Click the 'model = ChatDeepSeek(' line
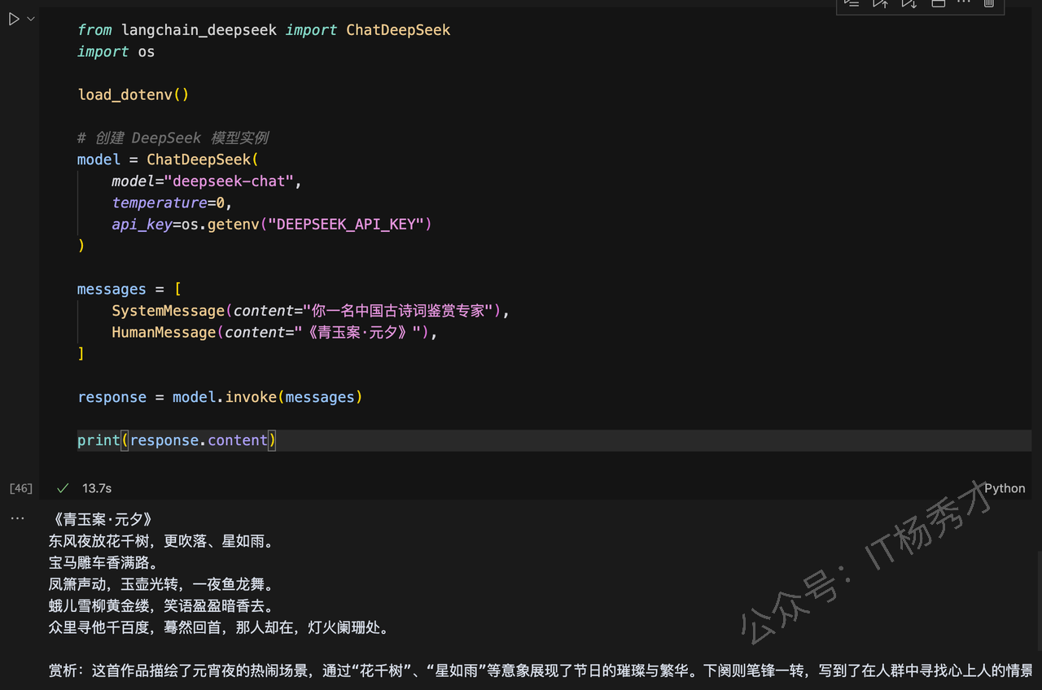Screen dimensions: 1042x690 pyautogui.click(x=168, y=159)
